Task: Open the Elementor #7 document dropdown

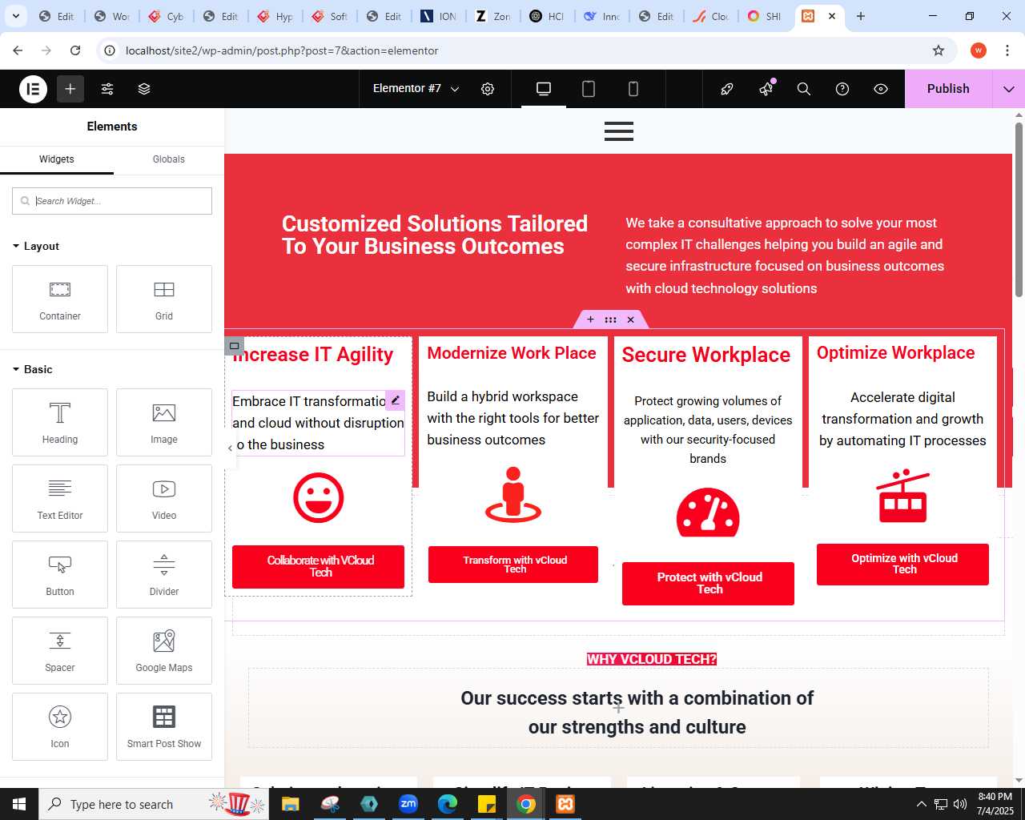Action: pos(416,89)
